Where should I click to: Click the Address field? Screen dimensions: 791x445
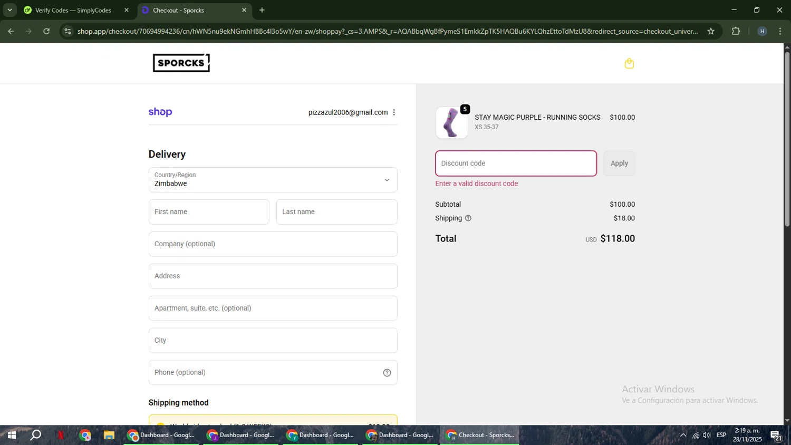pos(273,276)
